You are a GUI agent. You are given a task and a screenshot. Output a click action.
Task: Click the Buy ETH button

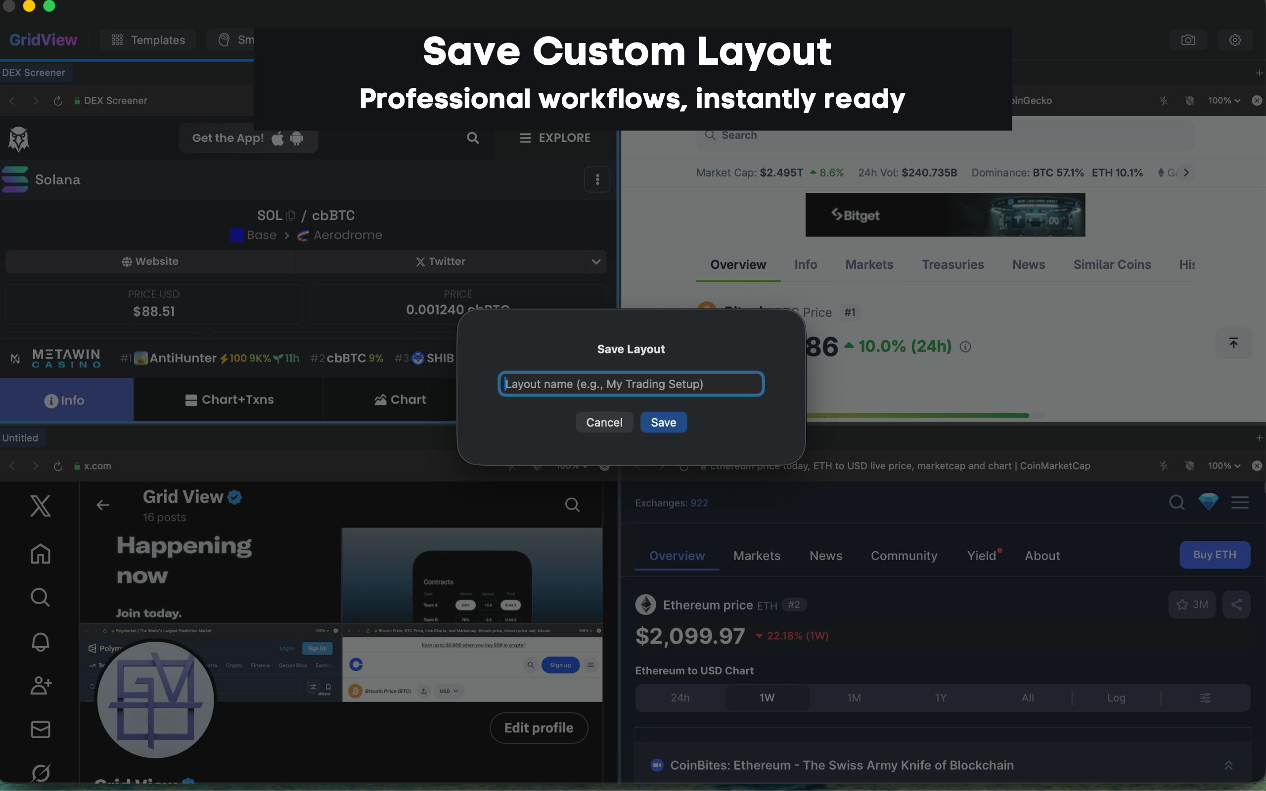click(x=1215, y=555)
